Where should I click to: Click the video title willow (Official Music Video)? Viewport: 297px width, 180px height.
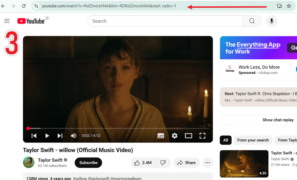coord(78,150)
